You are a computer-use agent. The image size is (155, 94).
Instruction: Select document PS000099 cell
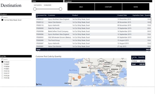40,28
